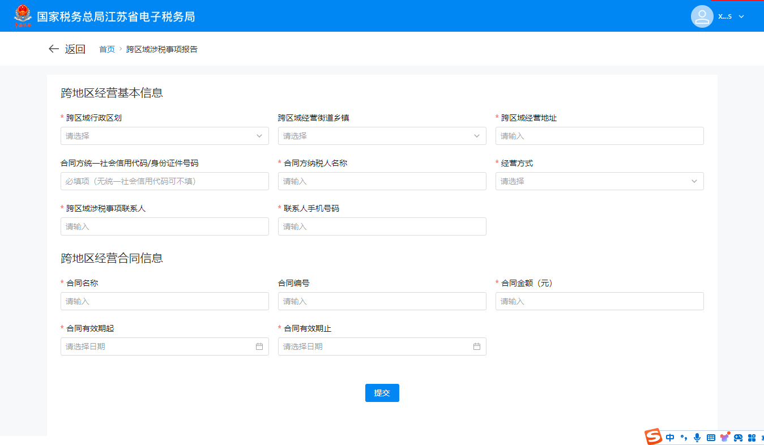Click the 合同方纳税人名称 input field
The image size is (764, 445).
(382, 181)
